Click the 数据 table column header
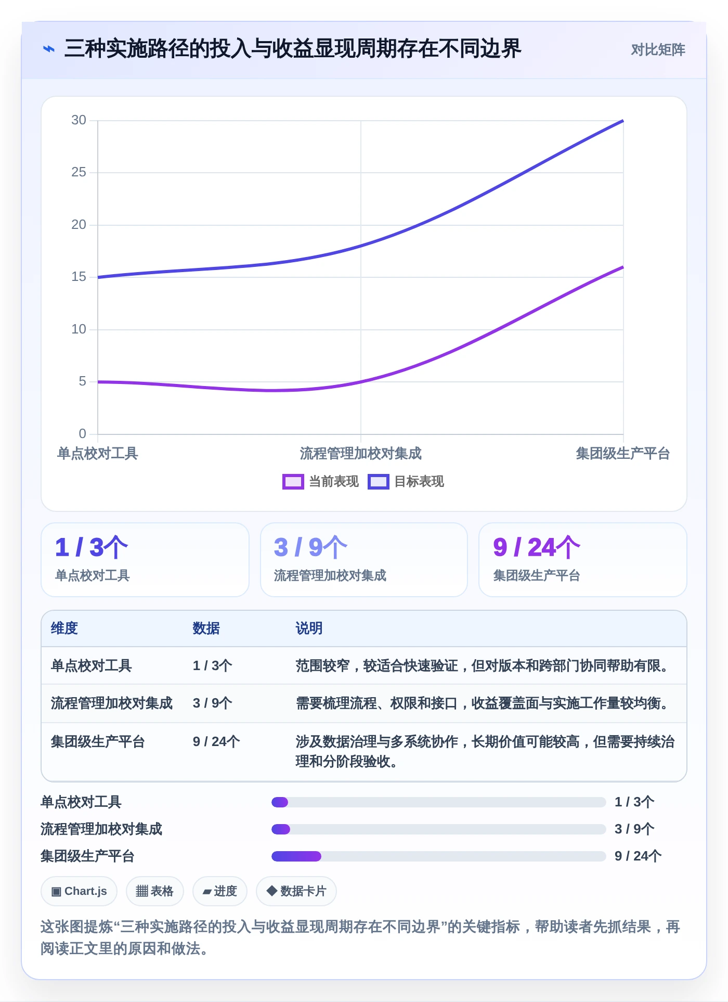Screen dimensions: 728x1002 tap(206, 628)
